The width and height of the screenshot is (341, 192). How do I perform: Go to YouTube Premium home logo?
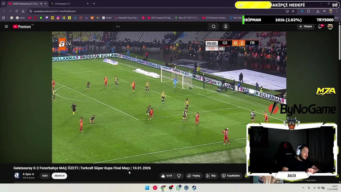coord(22,26)
